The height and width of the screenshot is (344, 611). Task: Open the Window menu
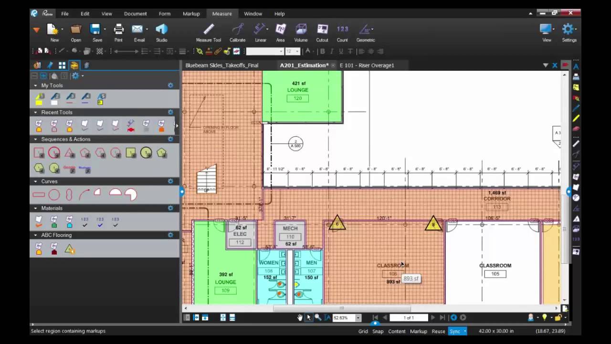(253, 14)
